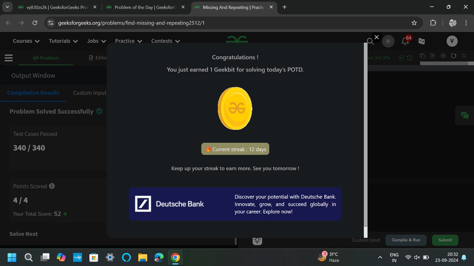The width and height of the screenshot is (474, 266).
Task: Click the GeeksforGeeks logo in header
Action: click(237, 39)
